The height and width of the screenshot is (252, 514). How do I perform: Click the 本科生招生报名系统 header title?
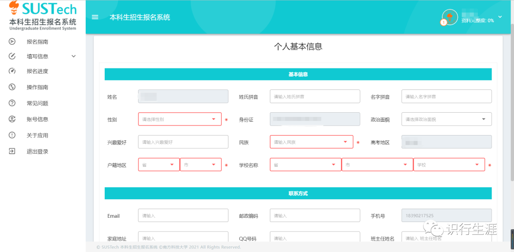(x=140, y=18)
